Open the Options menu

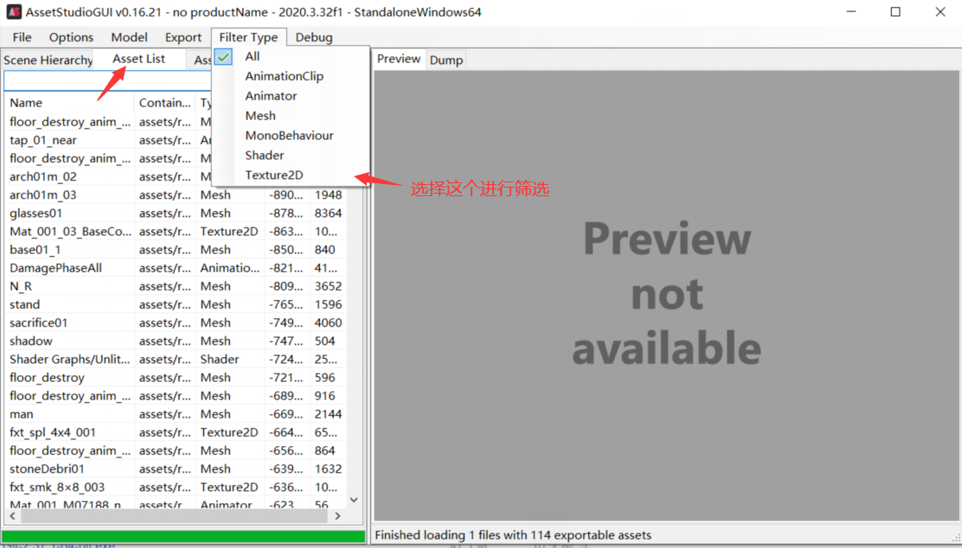point(71,37)
